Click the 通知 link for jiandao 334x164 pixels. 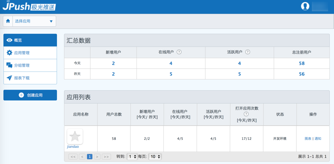pyautogui.click(x=318, y=139)
